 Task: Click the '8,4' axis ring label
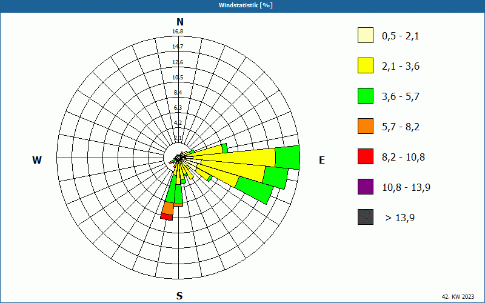tap(178, 92)
